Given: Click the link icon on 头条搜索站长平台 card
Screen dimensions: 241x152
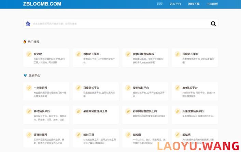Looking at the screenshot, I should 178,111.
